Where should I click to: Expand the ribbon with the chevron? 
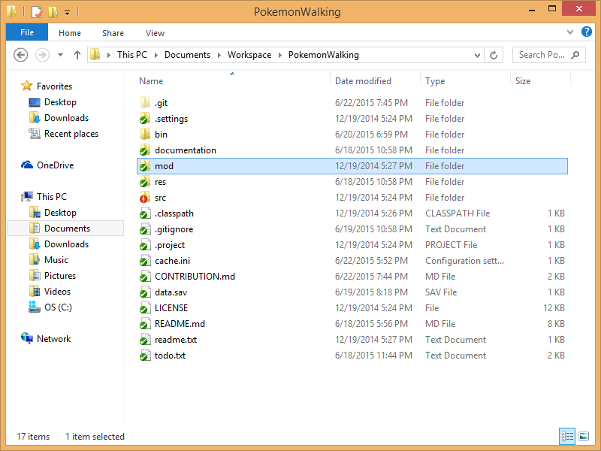coord(570,32)
